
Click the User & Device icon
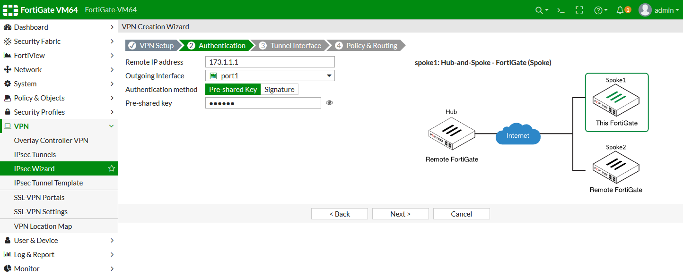7,241
